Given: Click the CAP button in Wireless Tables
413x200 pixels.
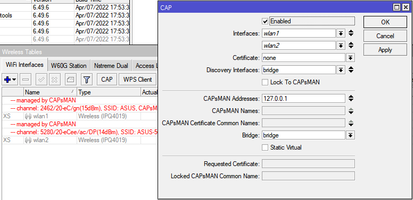Looking at the screenshot, I should pos(106,80).
